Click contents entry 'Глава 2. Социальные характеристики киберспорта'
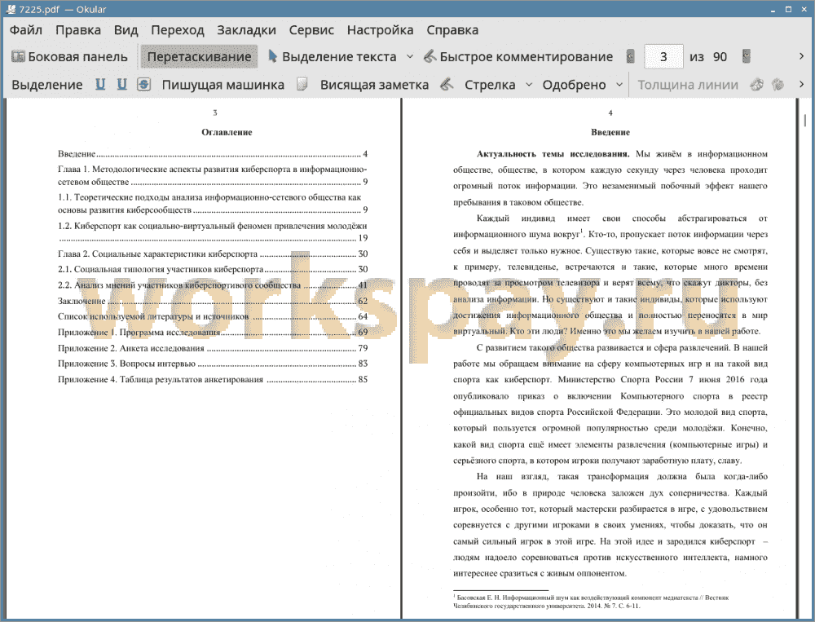This screenshot has width=815, height=622. 213,254
